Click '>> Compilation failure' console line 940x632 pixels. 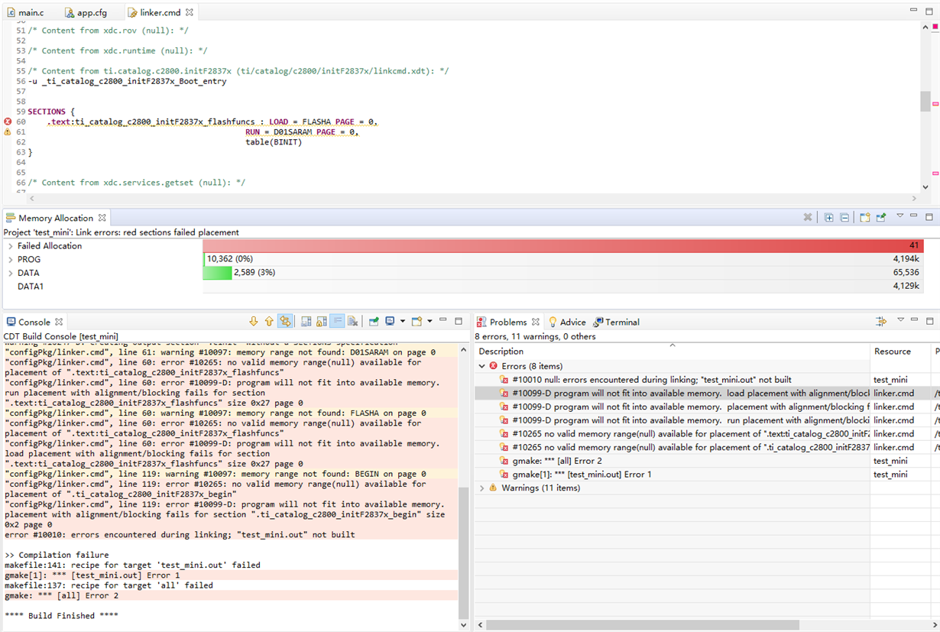point(57,555)
